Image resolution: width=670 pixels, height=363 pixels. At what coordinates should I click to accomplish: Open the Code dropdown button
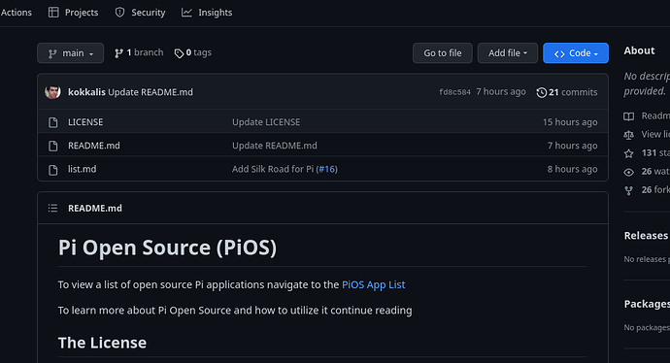pos(576,53)
